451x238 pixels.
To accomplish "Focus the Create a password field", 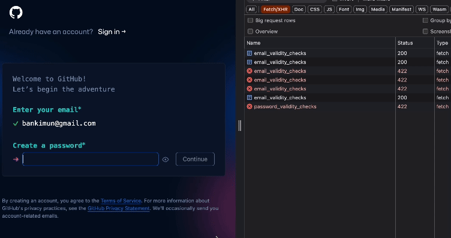I will pyautogui.click(x=91, y=159).
